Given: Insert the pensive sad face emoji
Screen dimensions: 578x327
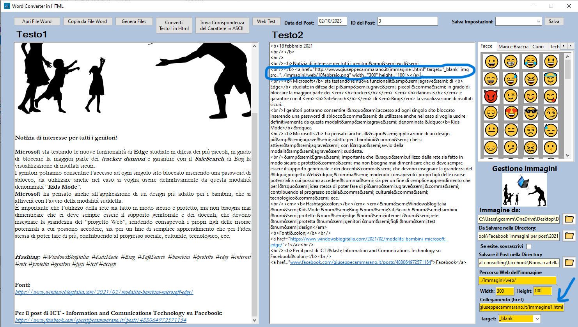Looking at the screenshot, I should click(x=491, y=147).
